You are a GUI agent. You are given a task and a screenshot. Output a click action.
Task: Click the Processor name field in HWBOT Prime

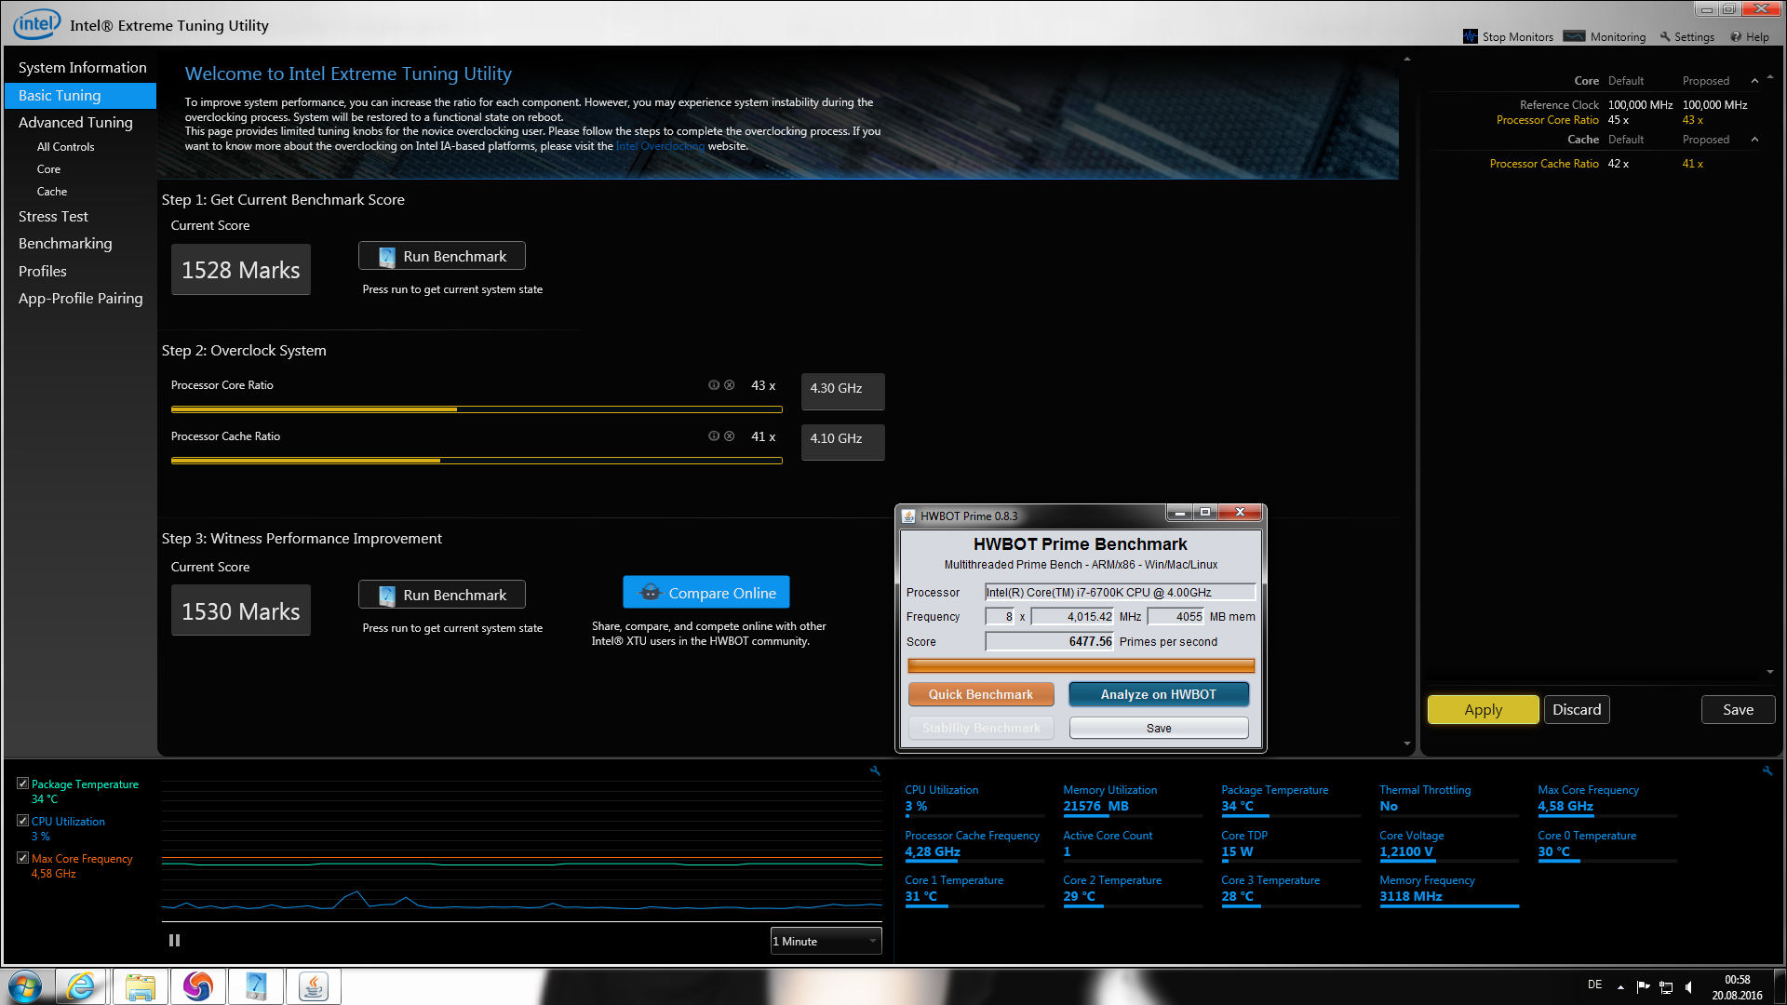1121,593
